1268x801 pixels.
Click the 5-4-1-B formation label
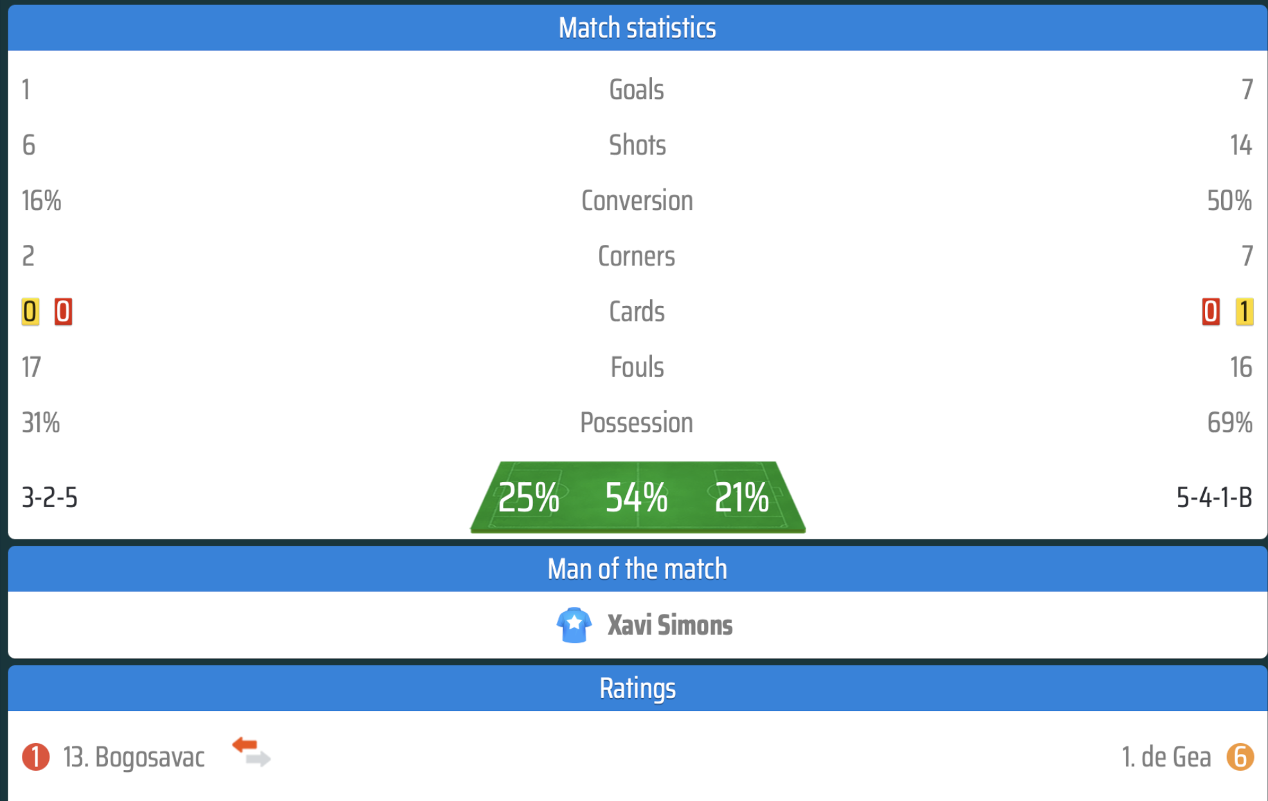(1215, 498)
